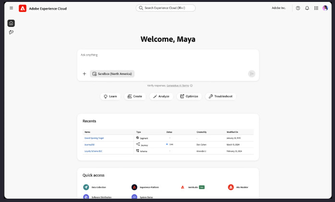Click the Analyze suggestion chip
This screenshot has width=335, height=202.
161,96
